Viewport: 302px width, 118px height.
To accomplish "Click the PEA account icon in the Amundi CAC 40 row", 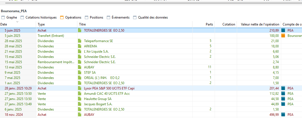I will (283, 94).
